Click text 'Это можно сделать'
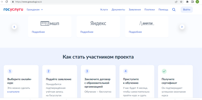This screenshot has width=202, height=100. [19, 88]
